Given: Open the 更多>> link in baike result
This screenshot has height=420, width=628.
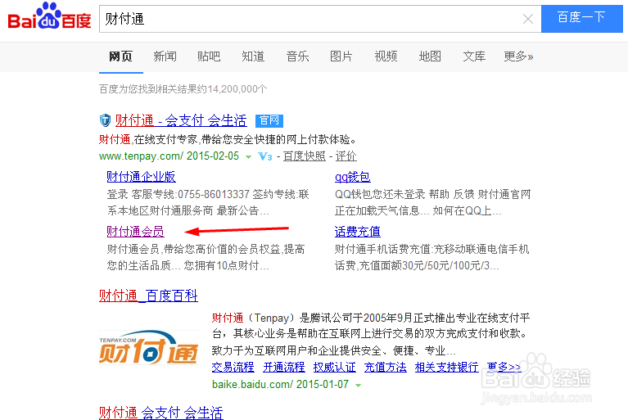Looking at the screenshot, I should (504, 367).
